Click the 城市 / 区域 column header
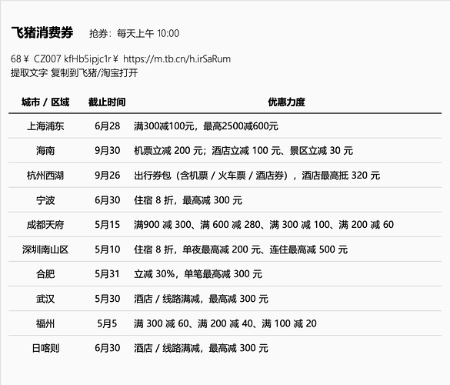Screen dimensions: 450x385 45,102
